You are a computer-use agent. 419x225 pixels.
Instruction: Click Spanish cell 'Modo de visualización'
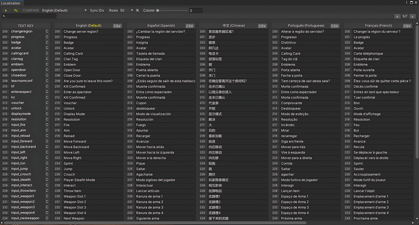tap(166, 114)
